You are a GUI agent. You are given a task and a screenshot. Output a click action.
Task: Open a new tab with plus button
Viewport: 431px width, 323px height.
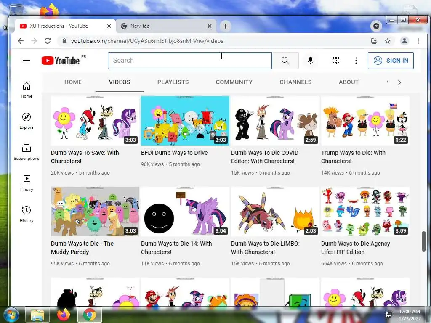(x=226, y=26)
